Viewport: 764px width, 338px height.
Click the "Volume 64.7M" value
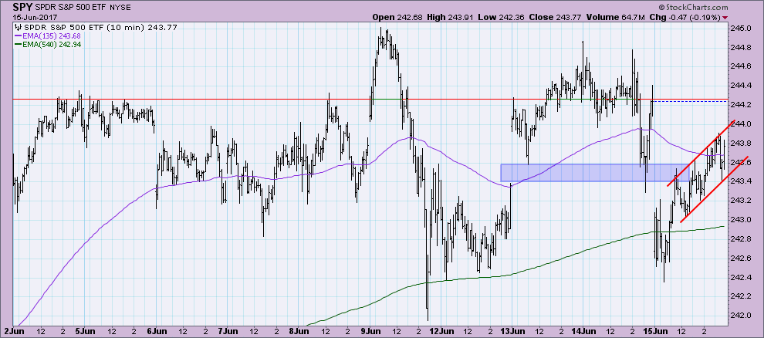coord(615,18)
